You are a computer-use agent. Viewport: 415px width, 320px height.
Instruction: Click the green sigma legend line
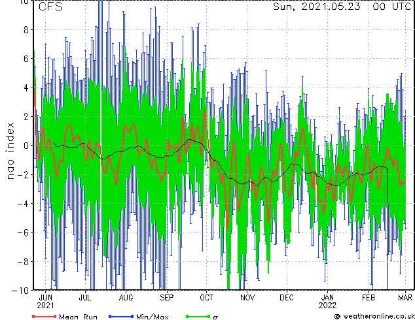(198, 316)
